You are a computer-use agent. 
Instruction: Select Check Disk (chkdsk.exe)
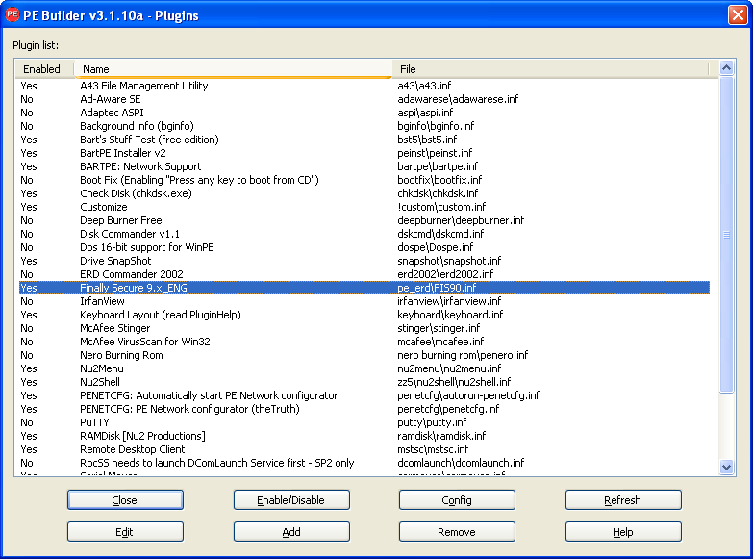pos(364,193)
